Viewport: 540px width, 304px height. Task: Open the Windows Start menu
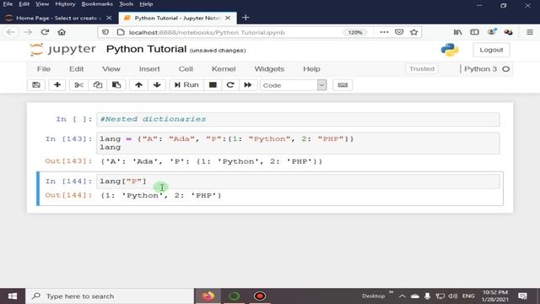click(13, 296)
